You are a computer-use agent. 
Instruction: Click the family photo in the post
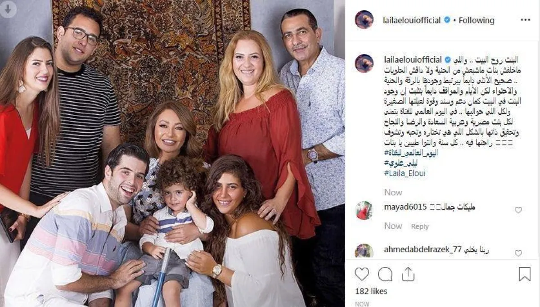click(172, 153)
